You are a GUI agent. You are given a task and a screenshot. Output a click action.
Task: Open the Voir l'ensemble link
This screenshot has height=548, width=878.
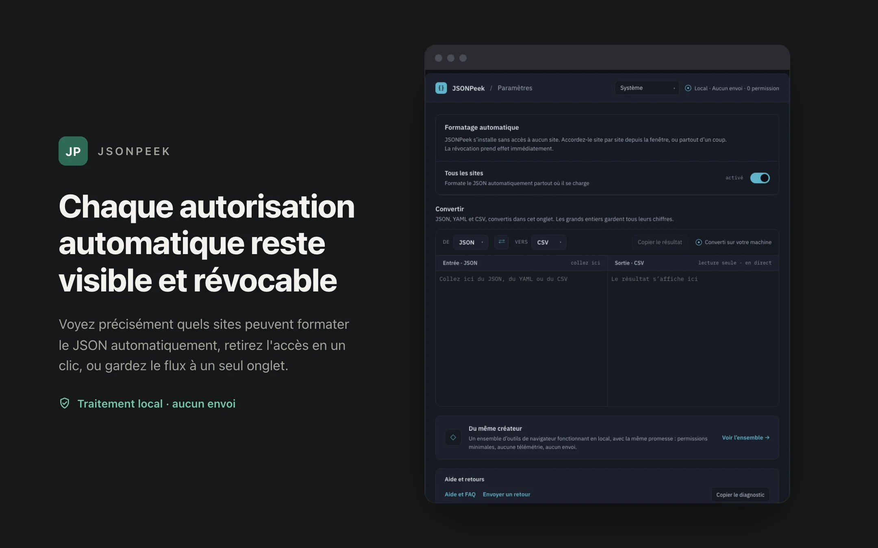[x=745, y=438]
